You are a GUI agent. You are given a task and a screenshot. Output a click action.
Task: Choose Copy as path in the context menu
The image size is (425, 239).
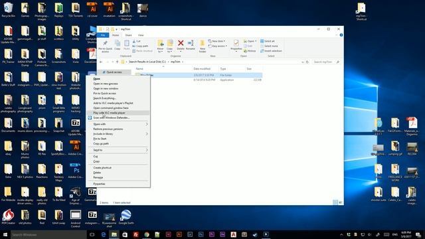tap(118, 143)
